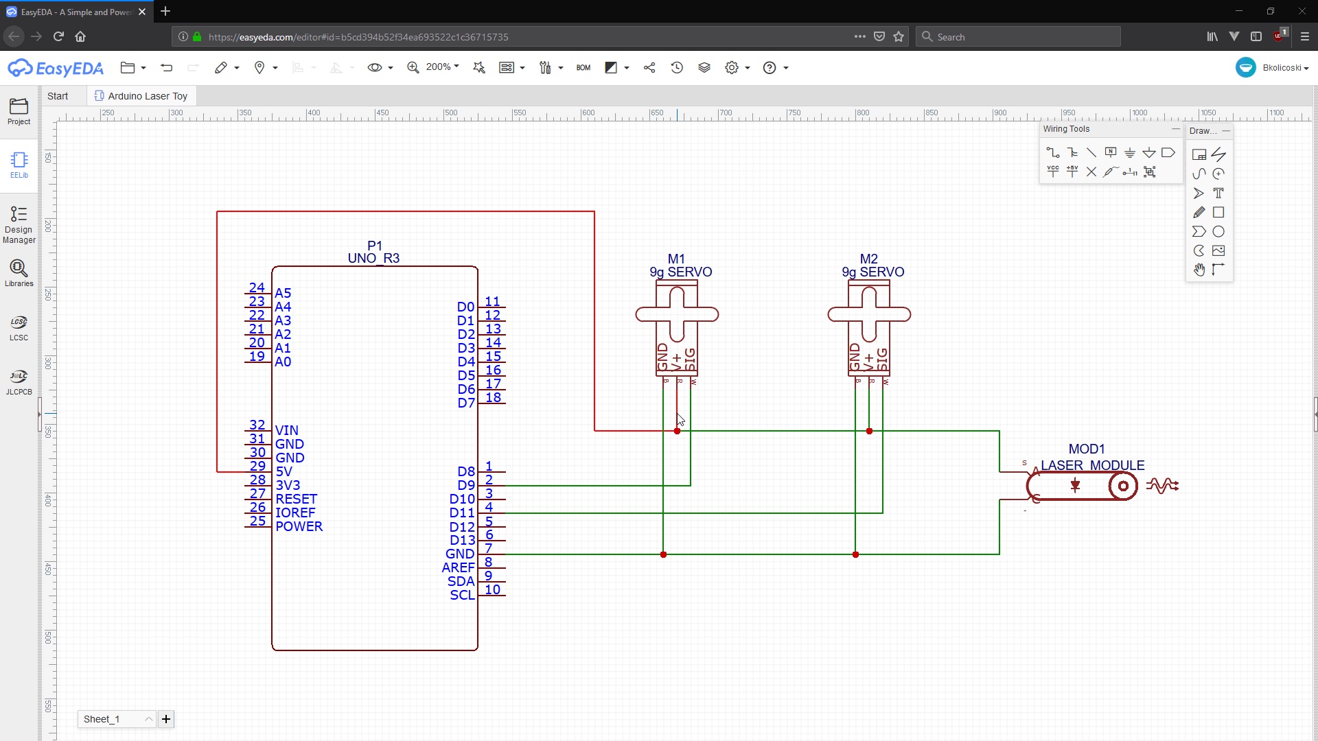
Task: Select the Bezier curve drawing tool
Action: pyautogui.click(x=1199, y=174)
